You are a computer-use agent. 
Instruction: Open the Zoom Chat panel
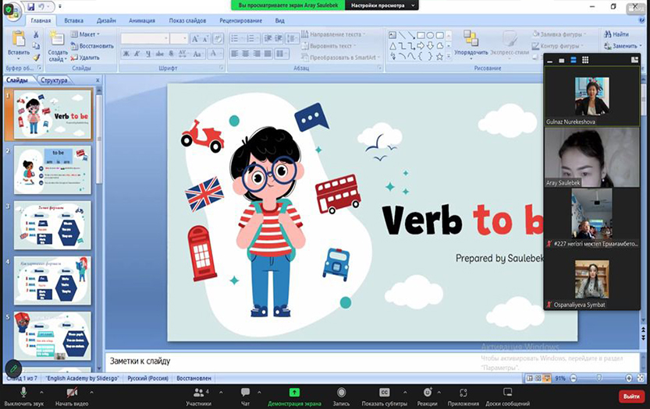click(x=245, y=393)
